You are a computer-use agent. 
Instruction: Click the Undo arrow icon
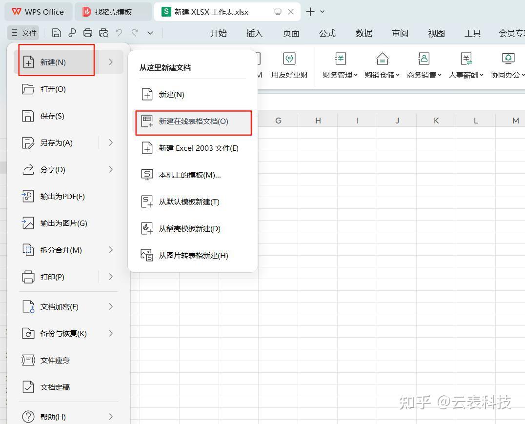tap(119, 33)
